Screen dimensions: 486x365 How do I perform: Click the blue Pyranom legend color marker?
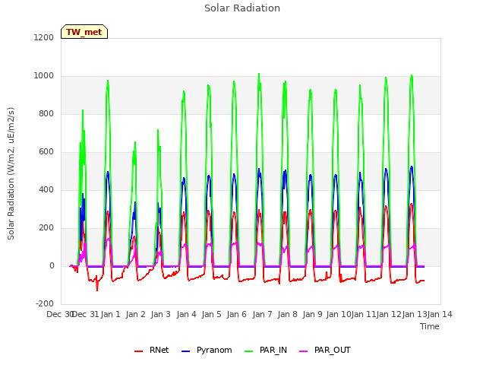tap(185, 351)
